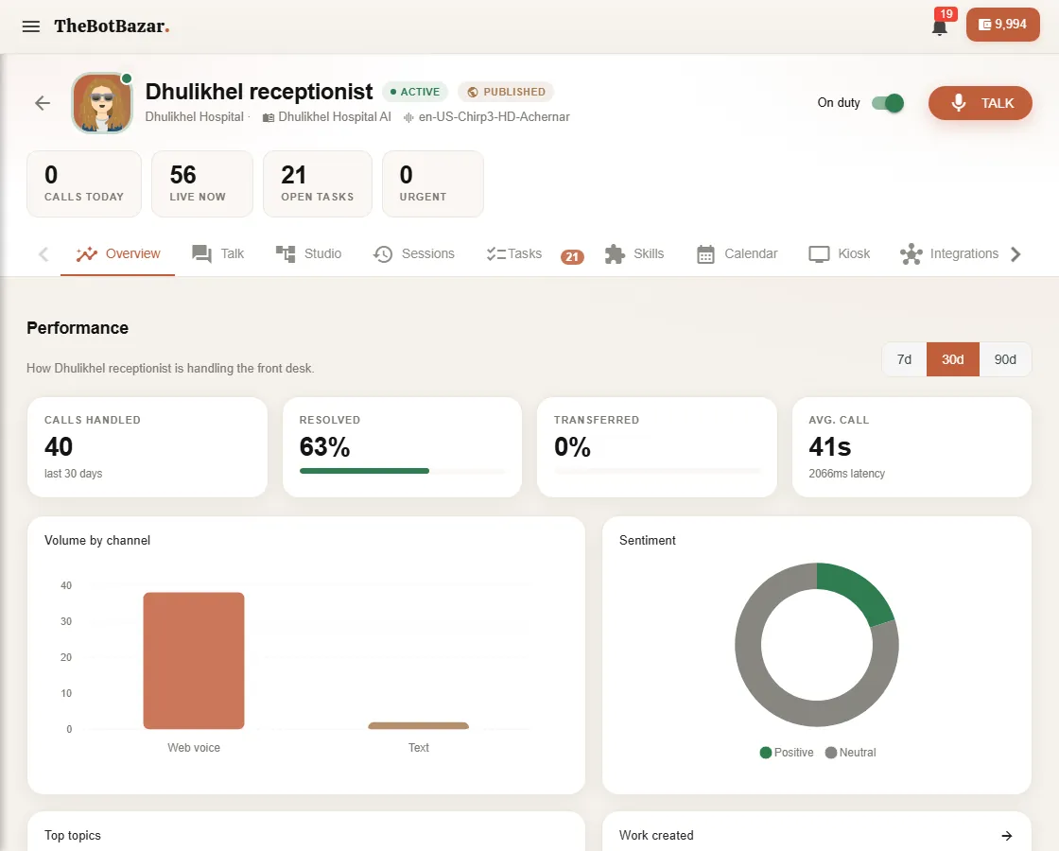Click the Overview tab chart icon
The width and height of the screenshot is (1059, 851).
(x=86, y=254)
